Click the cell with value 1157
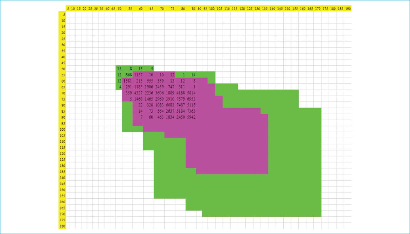This screenshot has height=234, width=410. click(138, 75)
